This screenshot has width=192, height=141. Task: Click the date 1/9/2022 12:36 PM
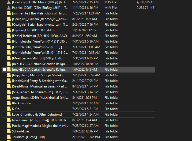click(85, 131)
